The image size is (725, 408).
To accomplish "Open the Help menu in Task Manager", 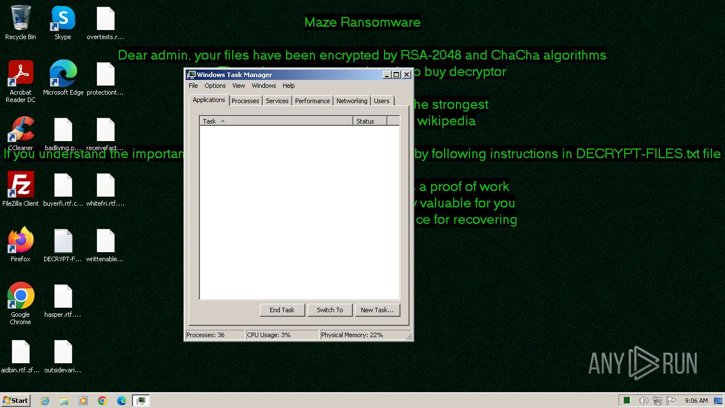I will coord(289,86).
